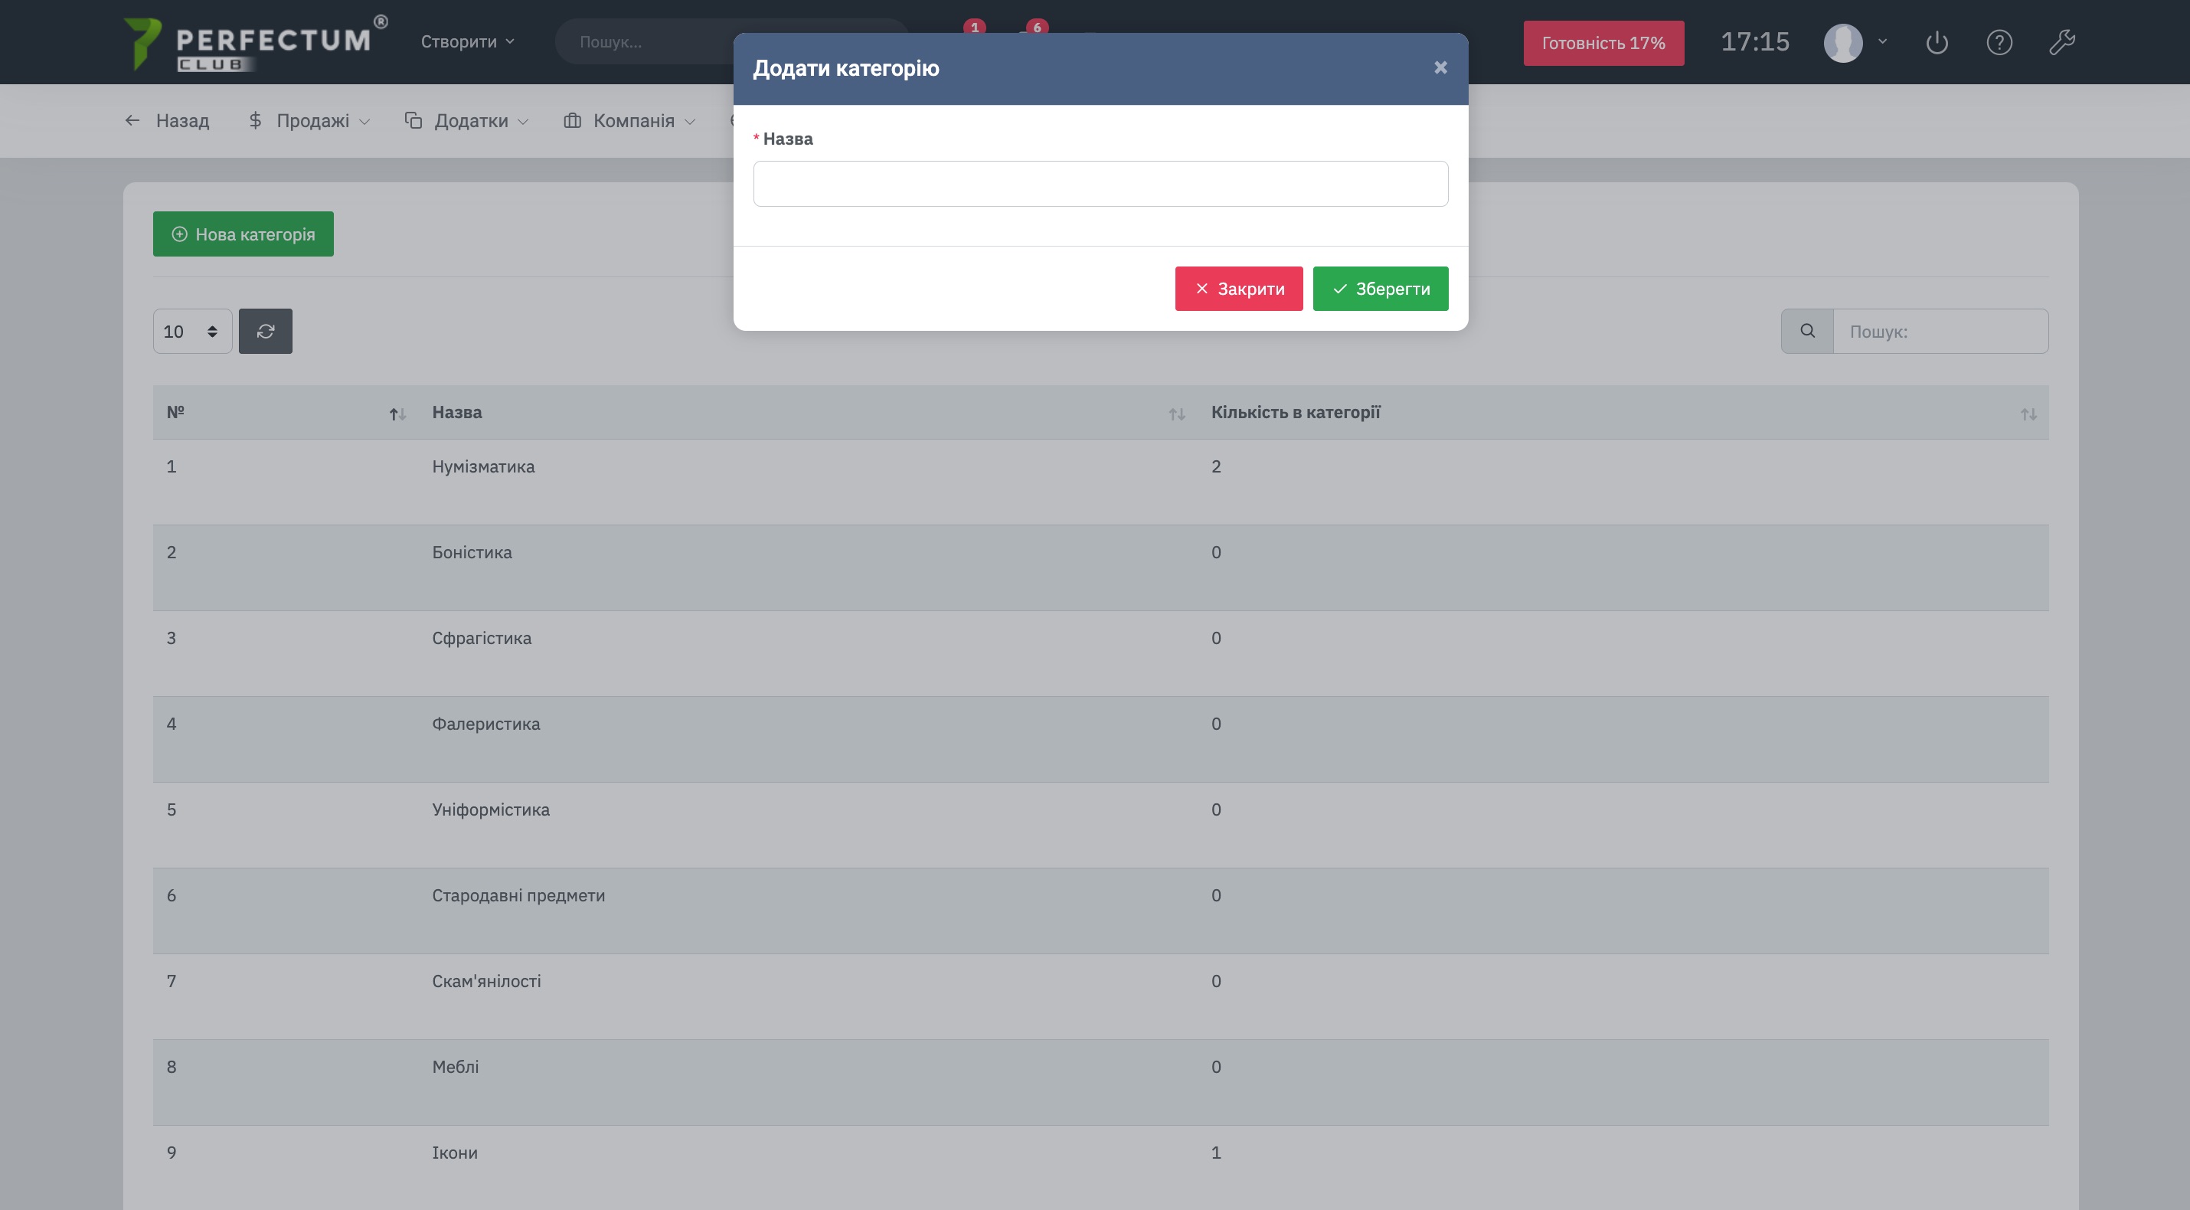Sort by Кількість в категорії column
This screenshot has width=2190, height=1210.
2028,414
